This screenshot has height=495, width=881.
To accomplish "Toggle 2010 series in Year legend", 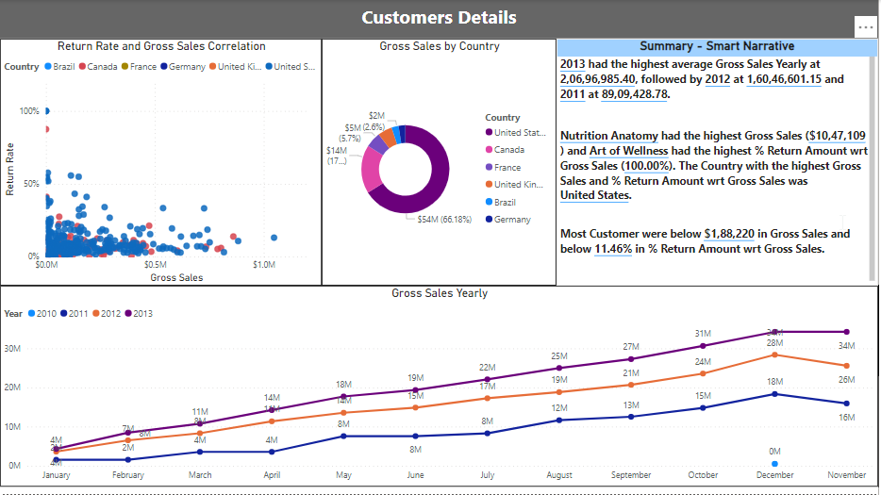I will click(x=42, y=314).
